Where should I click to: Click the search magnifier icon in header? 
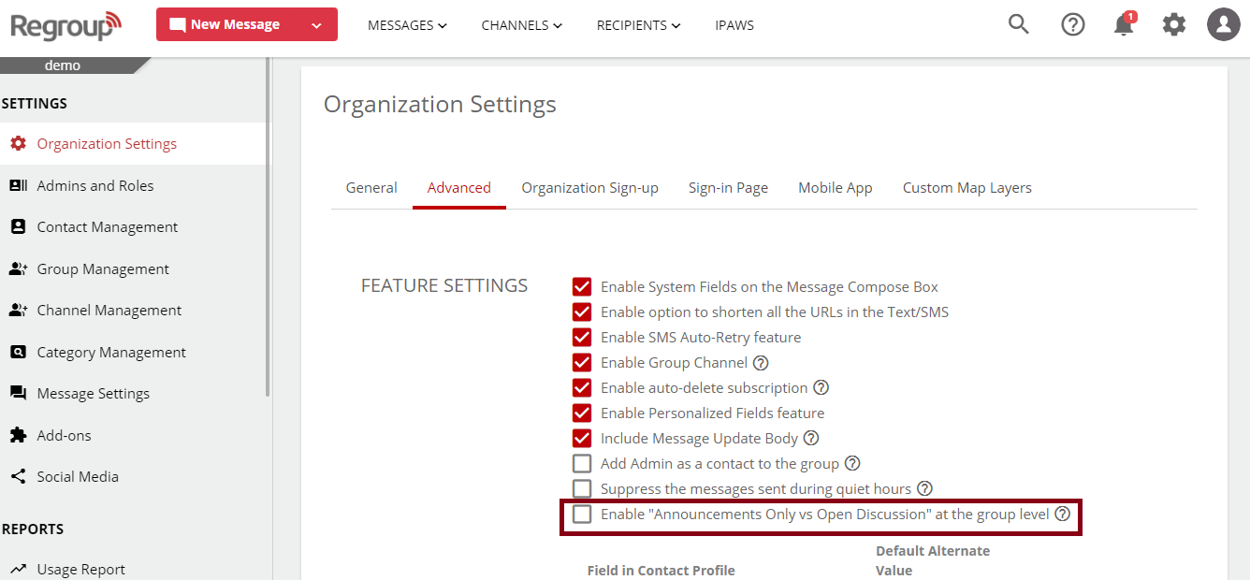(x=1018, y=24)
